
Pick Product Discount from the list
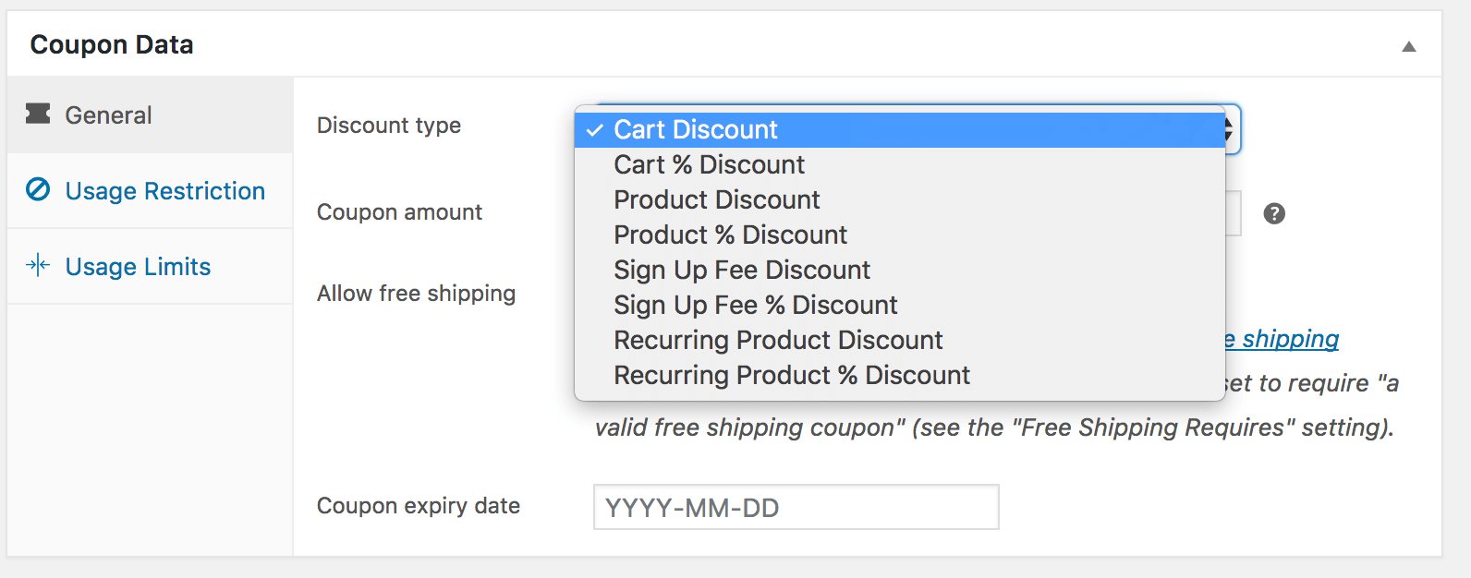[x=717, y=200]
